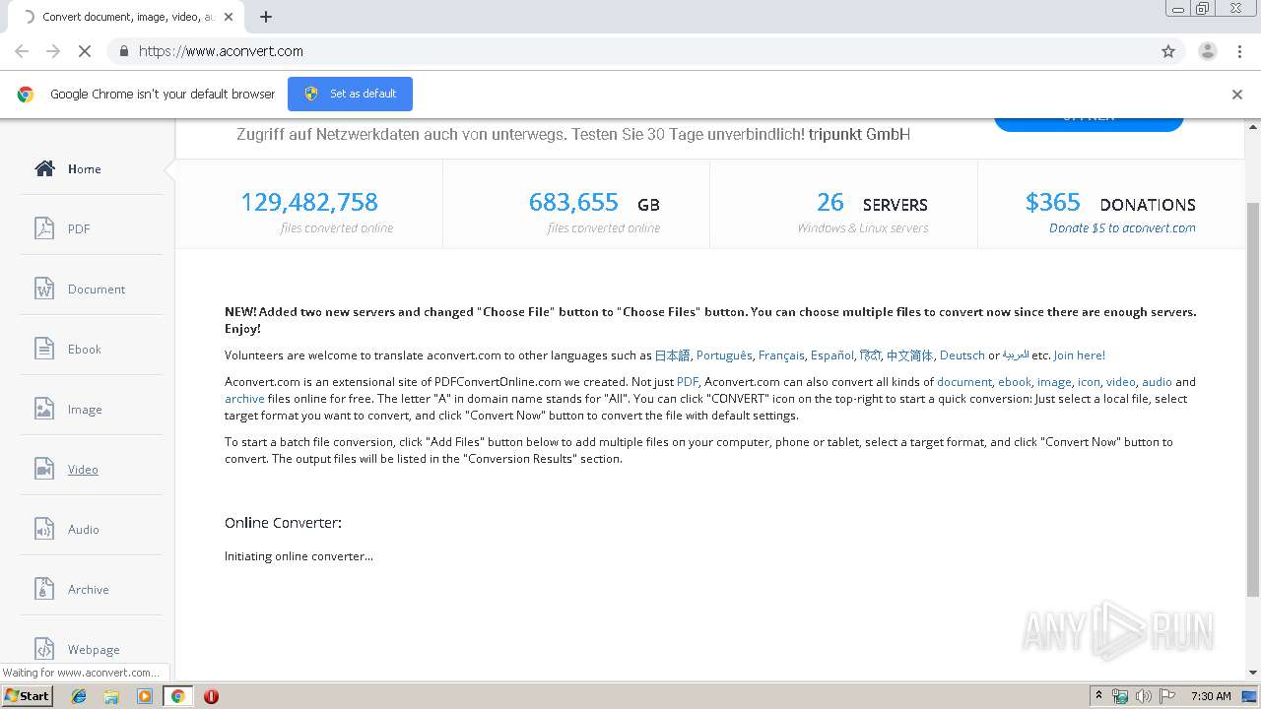1261x709 pixels.
Task: Click the 129,482,758 files converted counter
Action: [x=309, y=202]
